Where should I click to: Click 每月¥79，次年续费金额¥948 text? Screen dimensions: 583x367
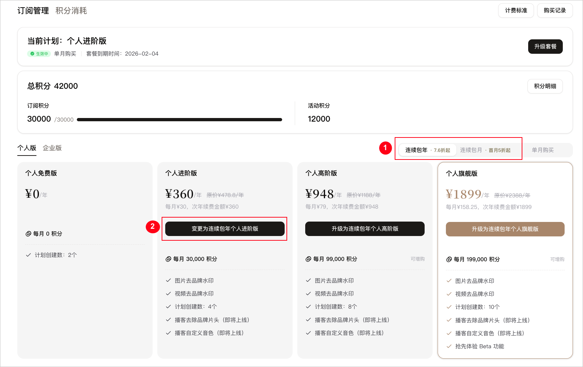click(342, 207)
